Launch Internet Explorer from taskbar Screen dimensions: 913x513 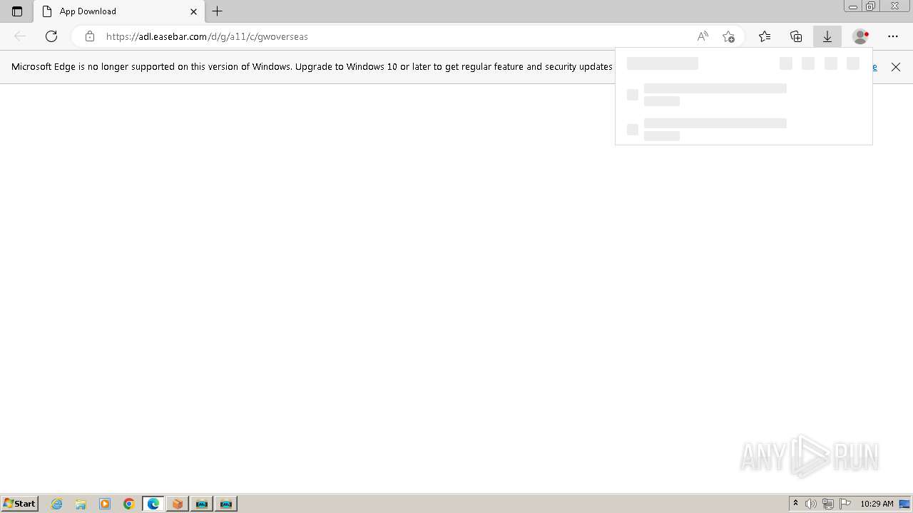57,504
